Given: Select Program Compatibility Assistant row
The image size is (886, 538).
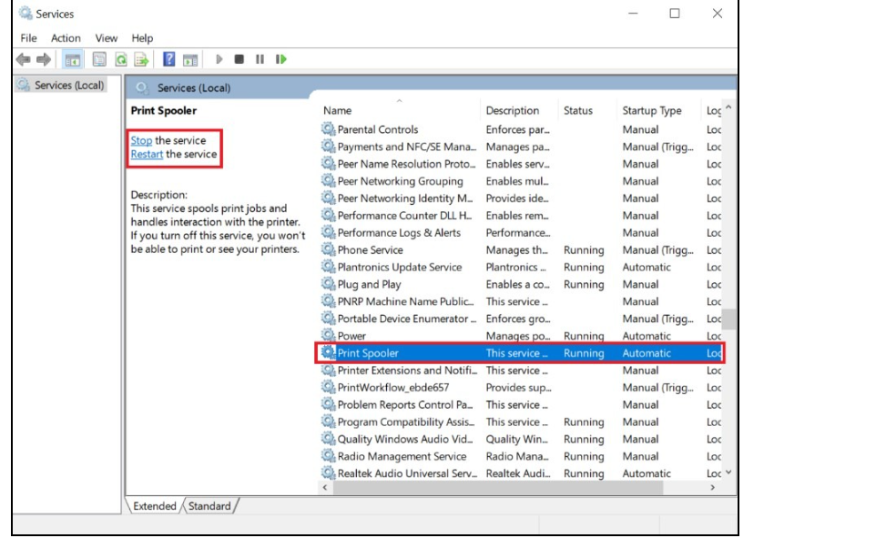Looking at the screenshot, I should click(x=521, y=421).
